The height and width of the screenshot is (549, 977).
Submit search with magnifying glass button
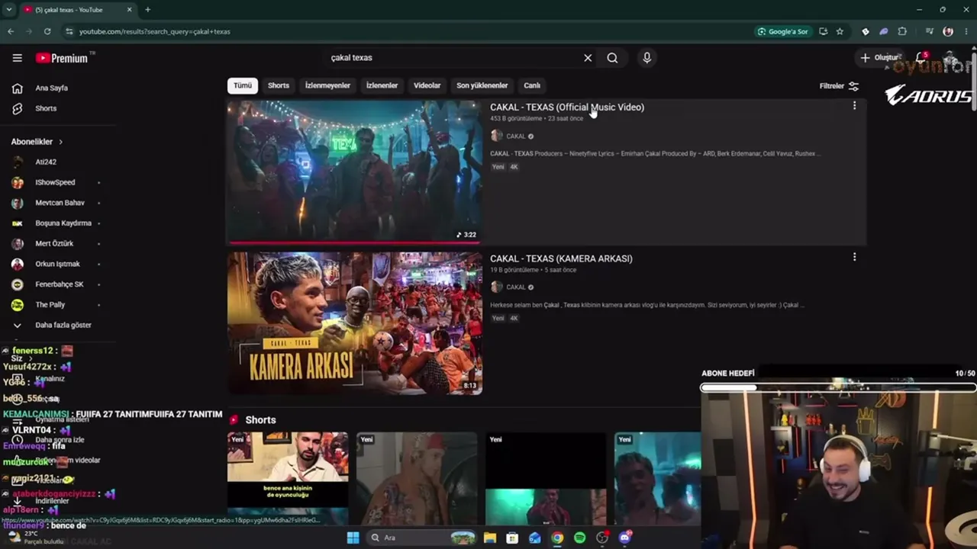[x=612, y=58]
